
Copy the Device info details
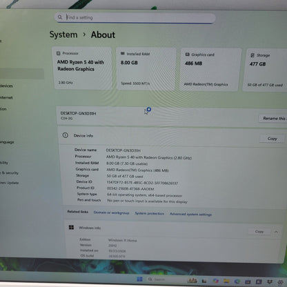pyautogui.click(x=272, y=139)
